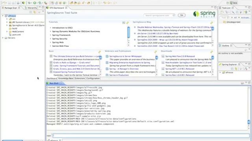Expand Introduction to OSGi tutorial
The width and height of the screenshot is (252, 141).
click(x=50, y=28)
